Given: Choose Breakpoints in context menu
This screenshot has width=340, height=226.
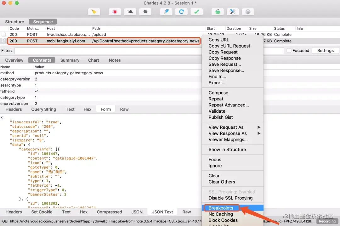Looking at the screenshot, I should pos(232,208).
